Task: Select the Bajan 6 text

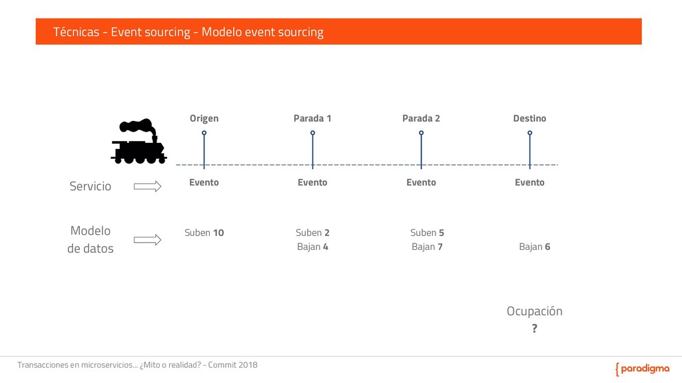Action: pos(534,247)
